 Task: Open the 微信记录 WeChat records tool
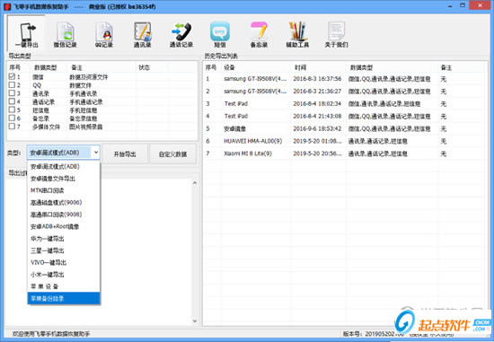66,34
